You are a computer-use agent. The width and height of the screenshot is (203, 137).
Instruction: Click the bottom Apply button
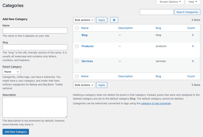[102, 85]
